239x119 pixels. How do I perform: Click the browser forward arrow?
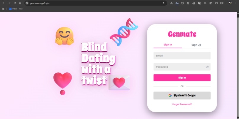[9, 3]
